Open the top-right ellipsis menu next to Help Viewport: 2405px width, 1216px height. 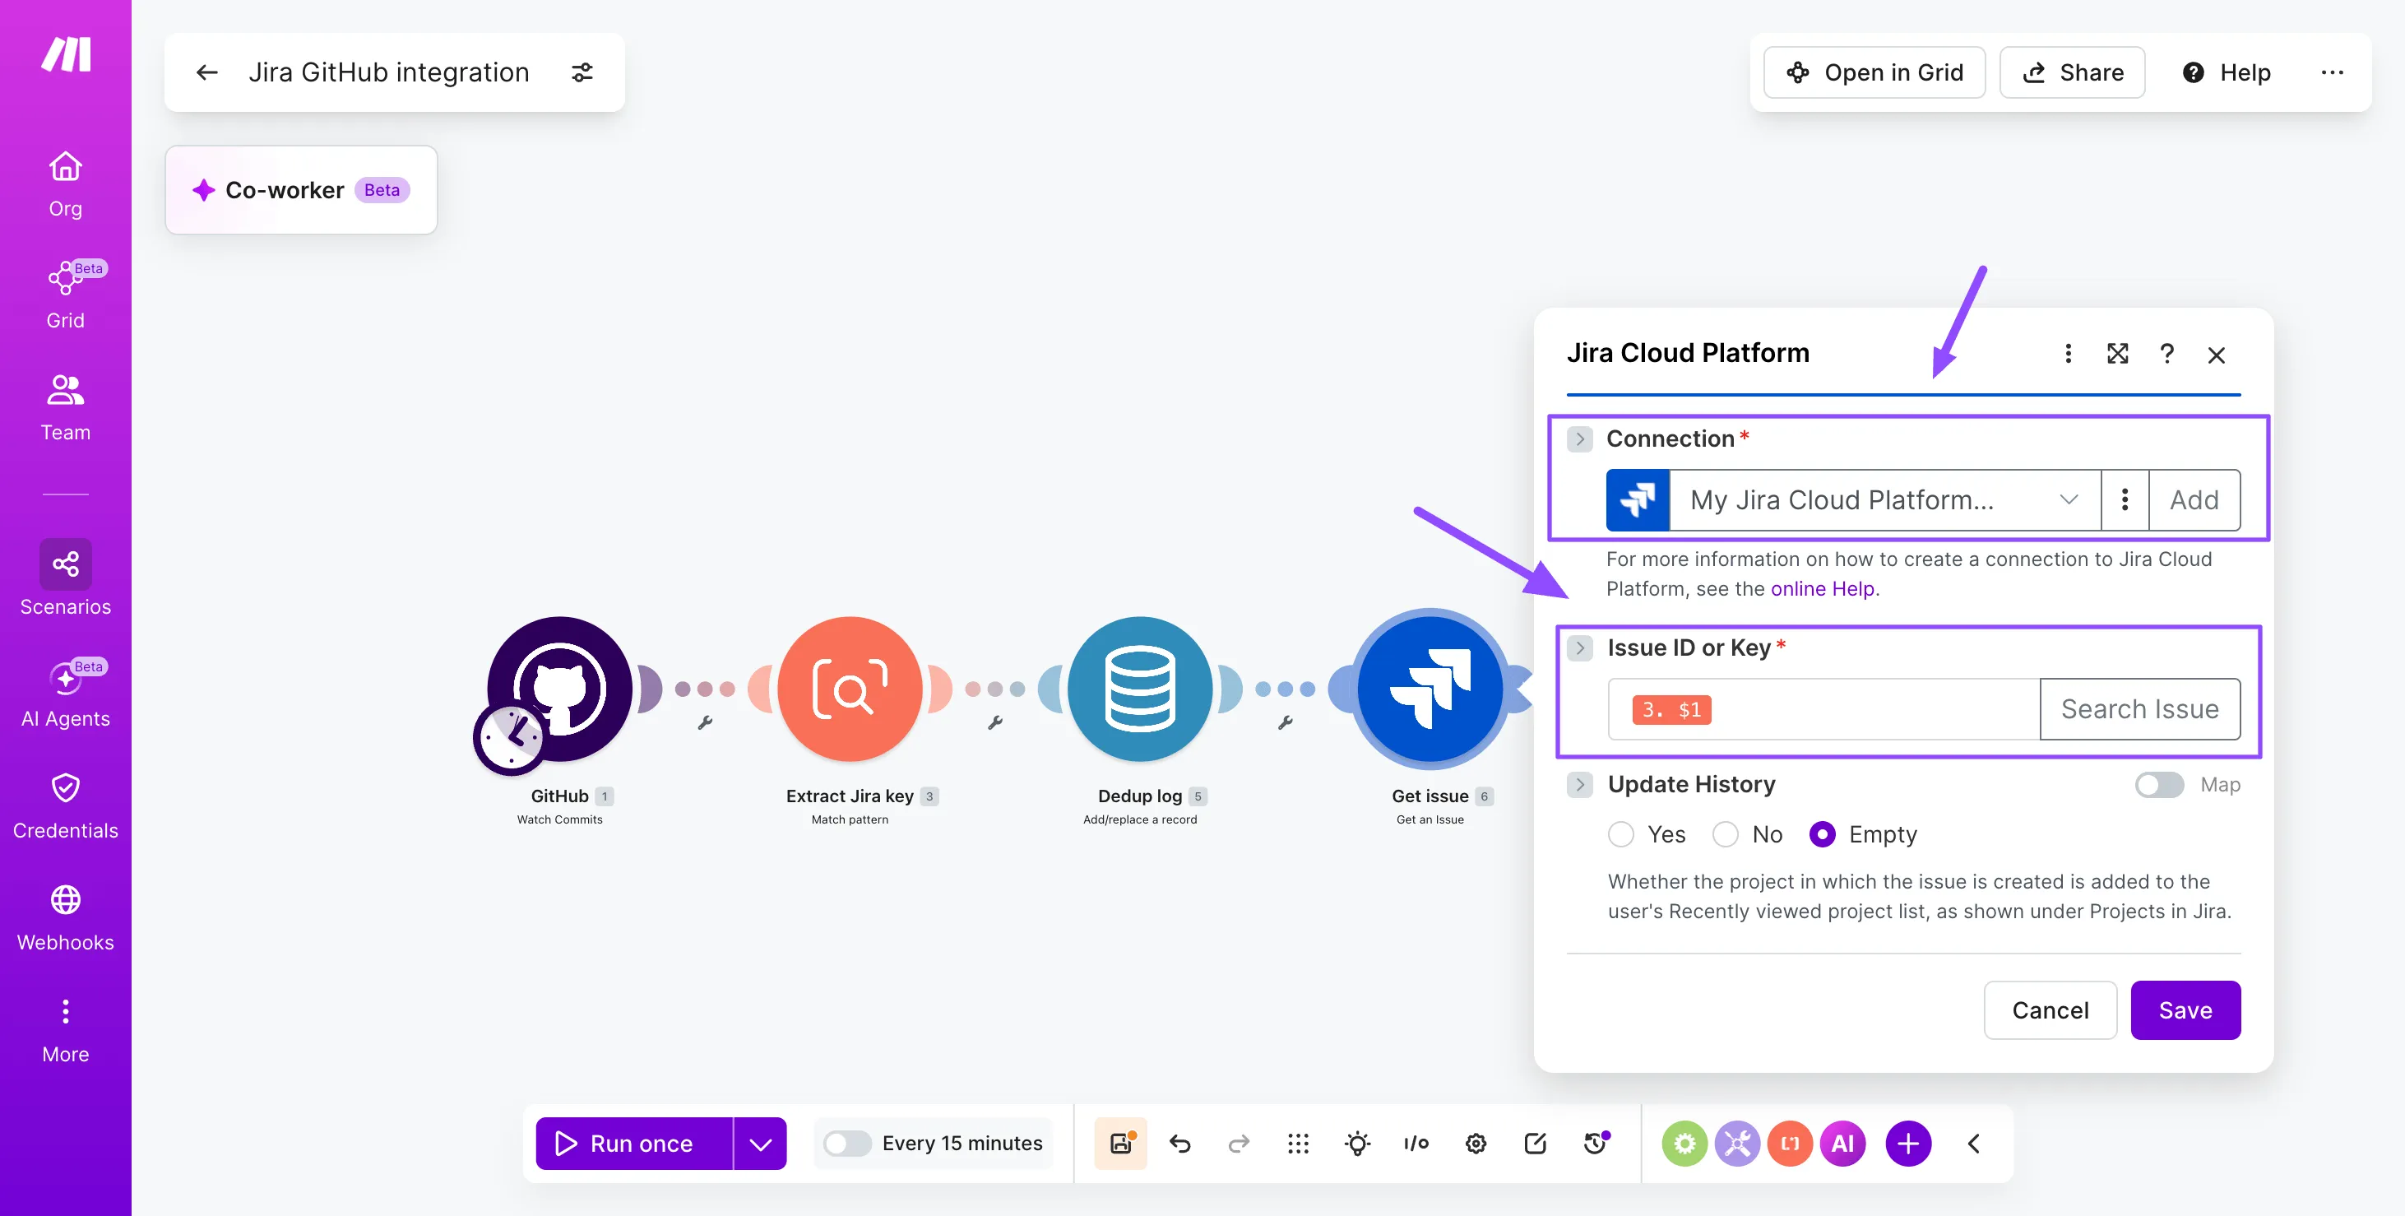click(x=2332, y=72)
